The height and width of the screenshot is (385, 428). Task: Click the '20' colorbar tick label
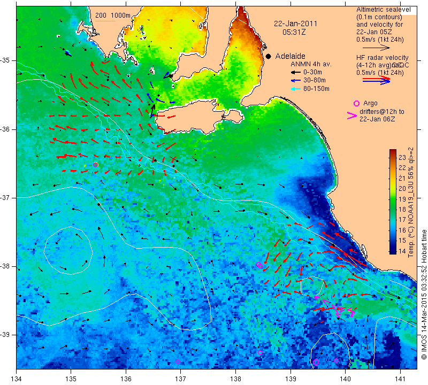click(x=402, y=189)
